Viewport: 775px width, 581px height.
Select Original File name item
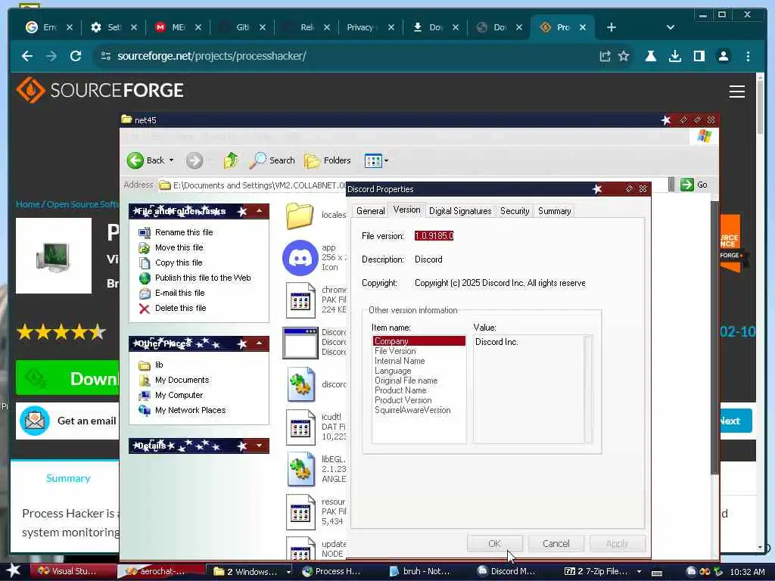click(406, 381)
